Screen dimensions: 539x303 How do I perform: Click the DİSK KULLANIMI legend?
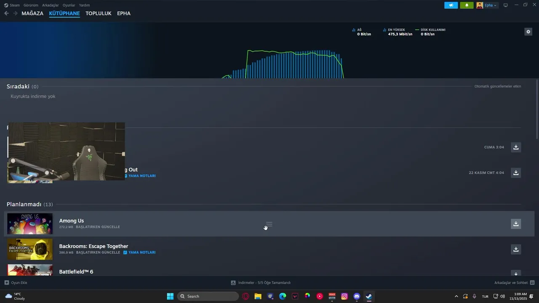430,32
